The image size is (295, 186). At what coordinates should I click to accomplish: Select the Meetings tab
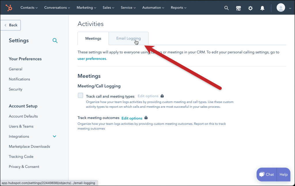93,38
